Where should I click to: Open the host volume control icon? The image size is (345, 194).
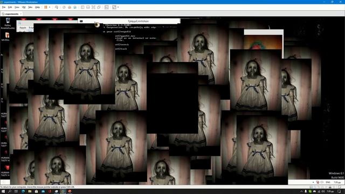[323, 191]
